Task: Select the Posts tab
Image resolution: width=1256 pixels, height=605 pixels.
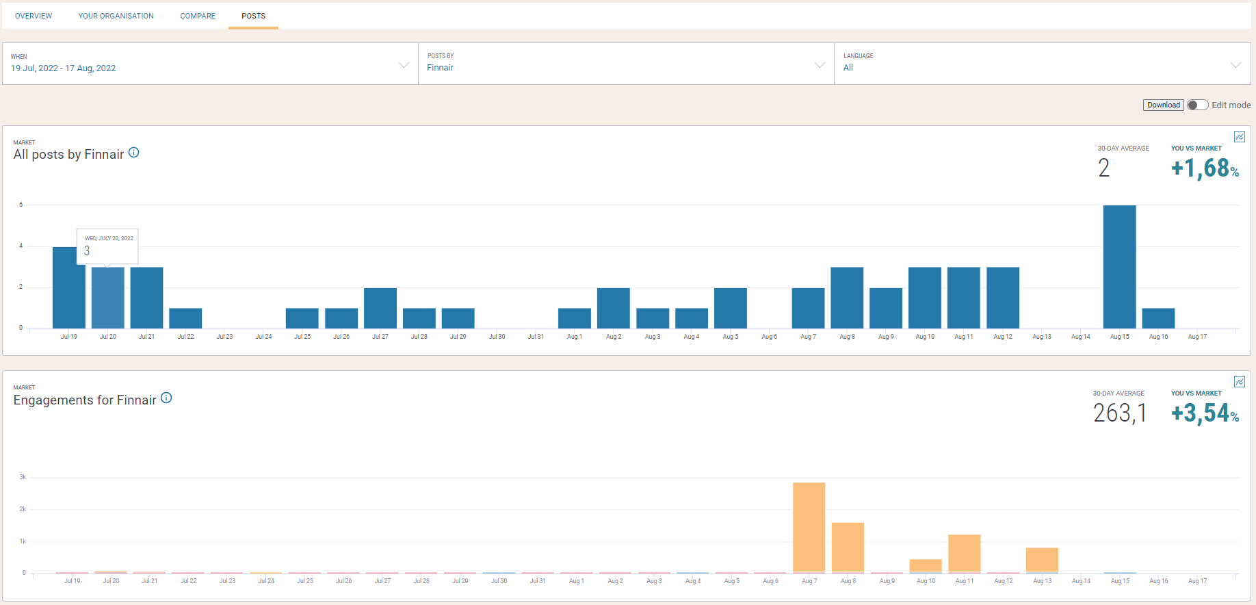Action: 253,16
